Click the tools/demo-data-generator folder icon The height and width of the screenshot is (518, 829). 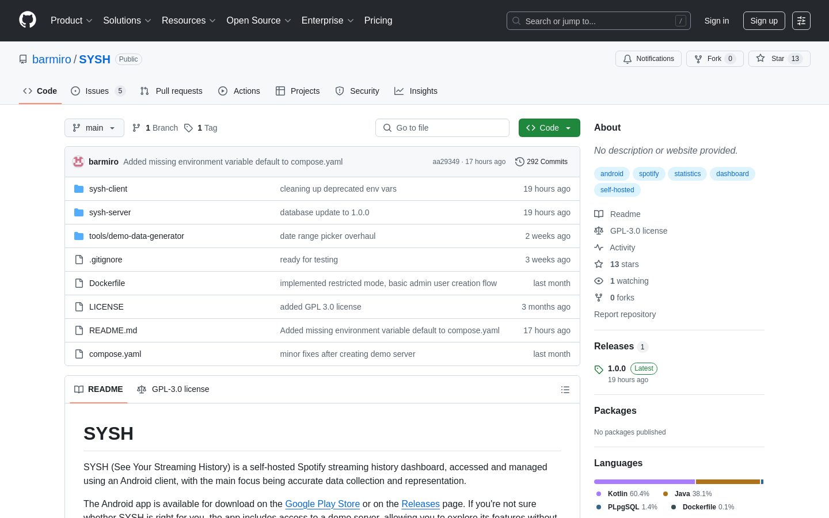(x=79, y=236)
